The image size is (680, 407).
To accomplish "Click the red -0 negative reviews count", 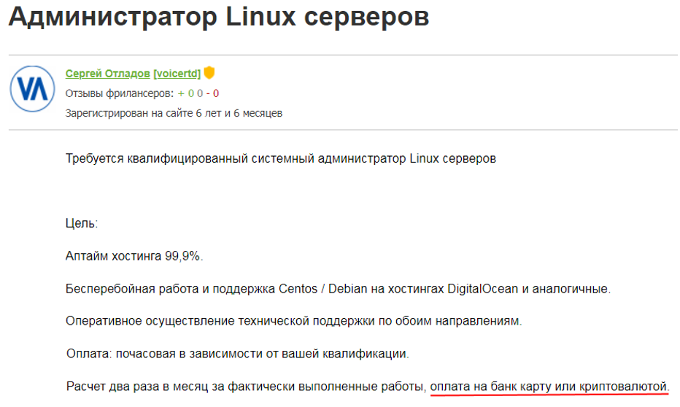I will (x=212, y=93).
